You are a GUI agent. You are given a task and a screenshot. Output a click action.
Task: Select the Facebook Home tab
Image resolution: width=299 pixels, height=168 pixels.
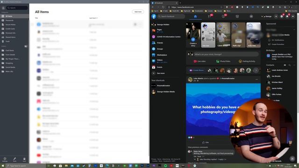(195, 16)
